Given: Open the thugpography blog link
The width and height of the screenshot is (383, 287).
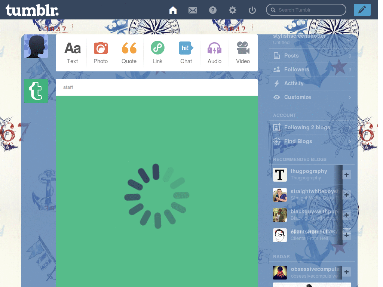Looking at the screenshot, I should (x=309, y=171).
